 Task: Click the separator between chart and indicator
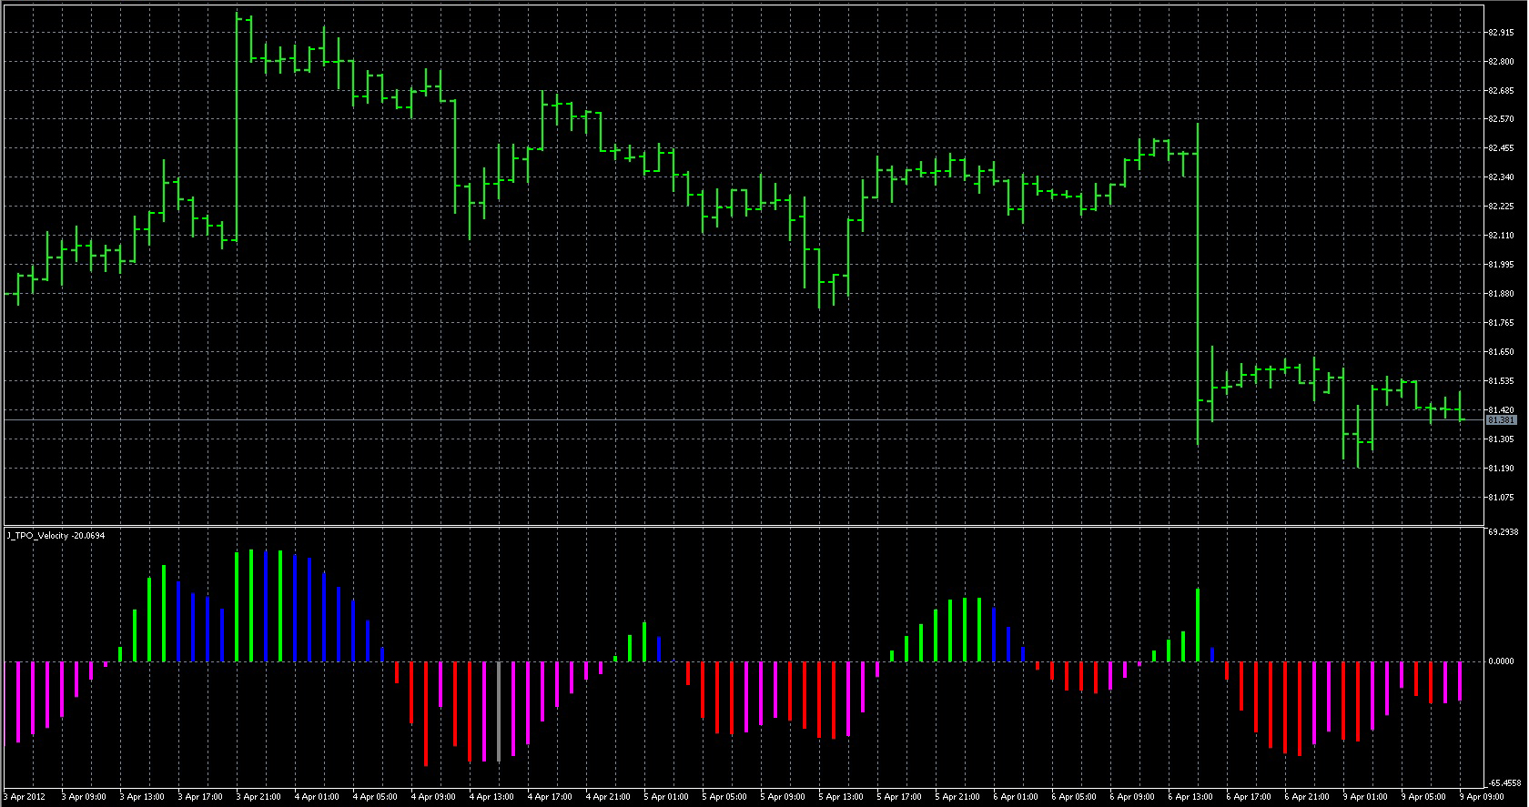[743, 526]
